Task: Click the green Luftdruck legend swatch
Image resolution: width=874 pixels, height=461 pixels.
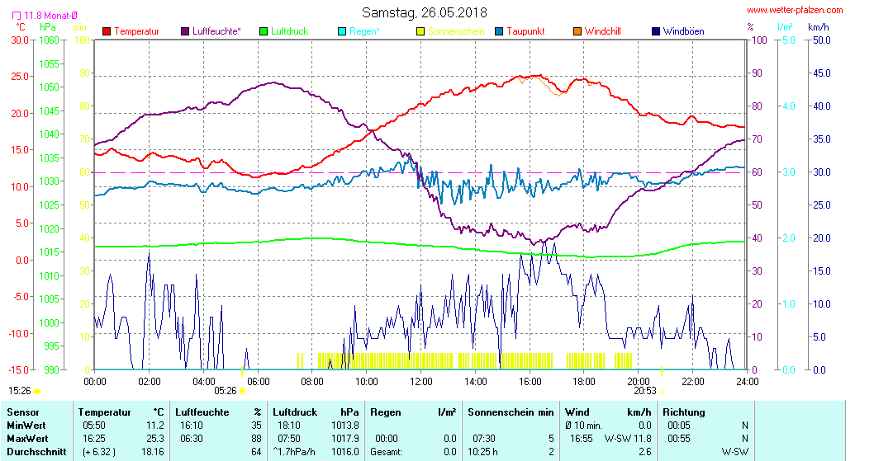Action: coord(264,31)
